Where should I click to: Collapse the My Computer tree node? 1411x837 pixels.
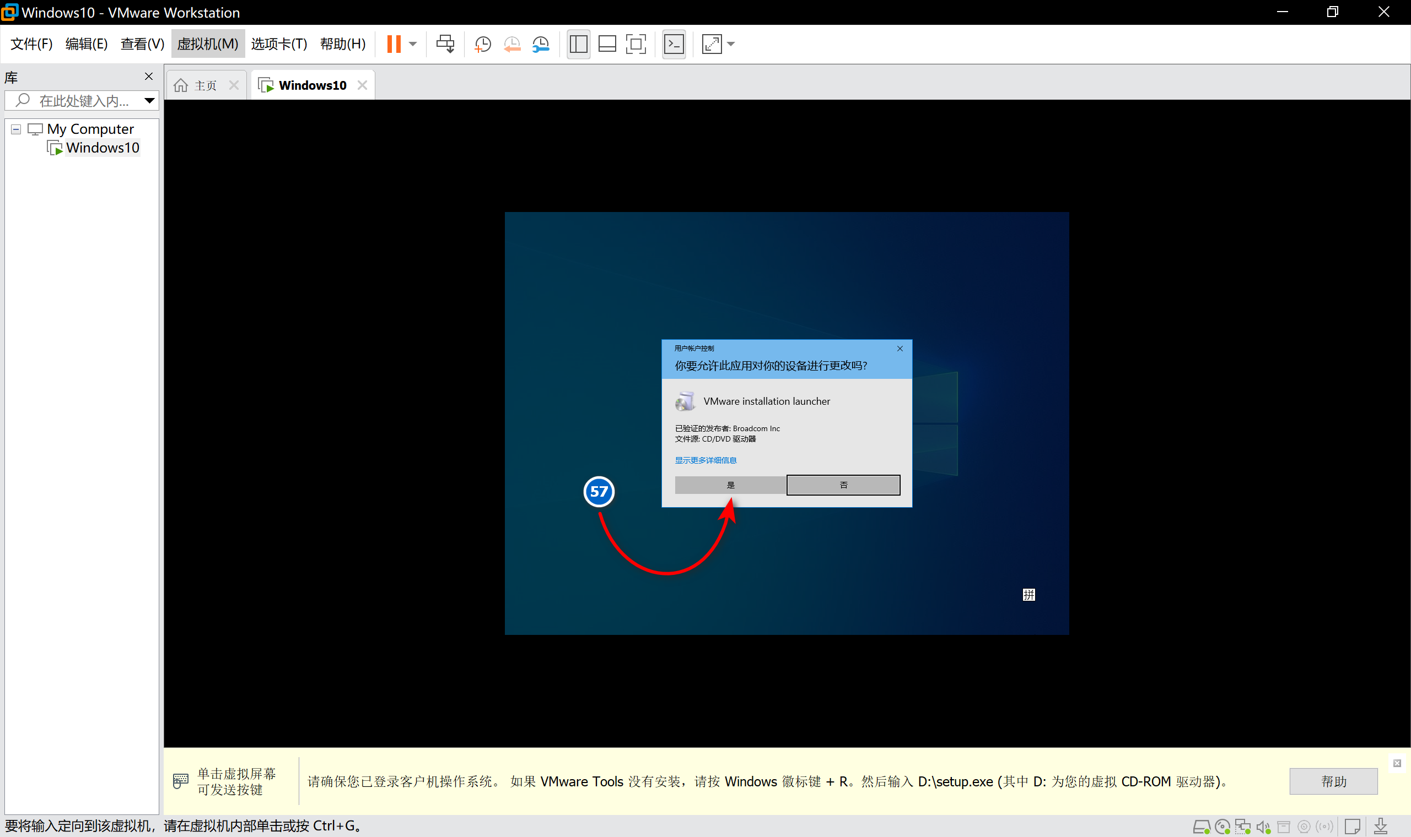(16, 129)
